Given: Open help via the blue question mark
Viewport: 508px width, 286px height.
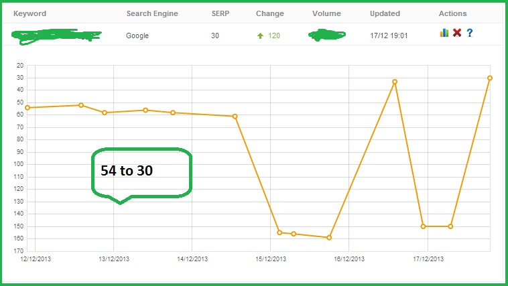Looking at the screenshot, I should (469, 32).
